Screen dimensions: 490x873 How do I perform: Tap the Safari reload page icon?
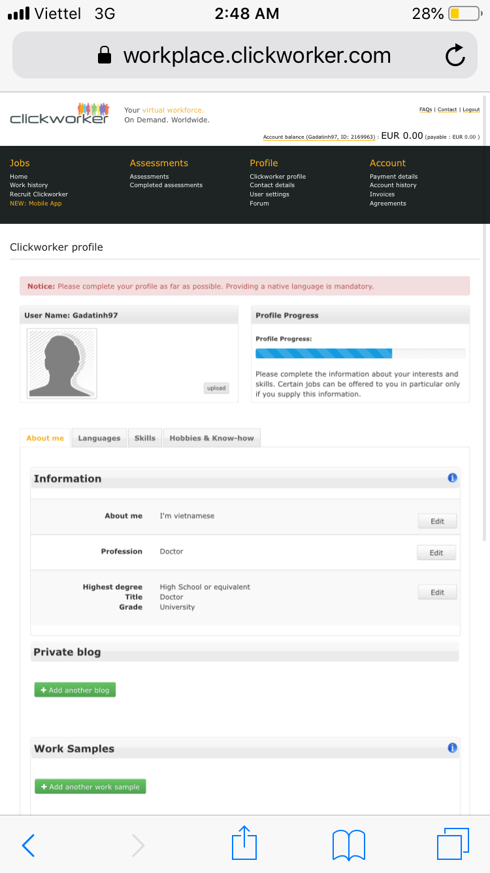(x=455, y=56)
